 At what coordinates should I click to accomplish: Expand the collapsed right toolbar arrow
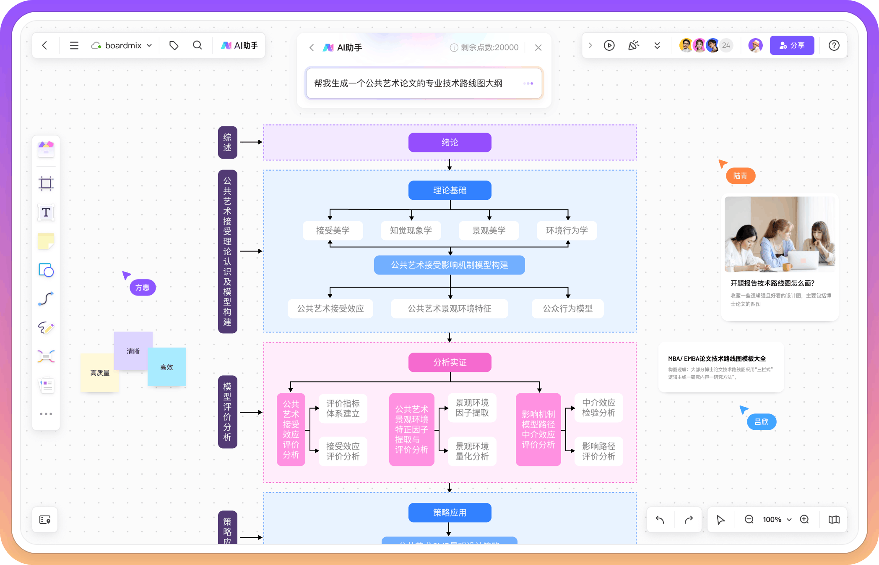coord(590,45)
